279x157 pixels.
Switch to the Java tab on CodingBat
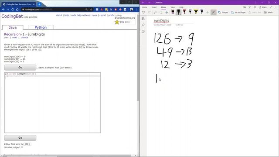(13, 27)
